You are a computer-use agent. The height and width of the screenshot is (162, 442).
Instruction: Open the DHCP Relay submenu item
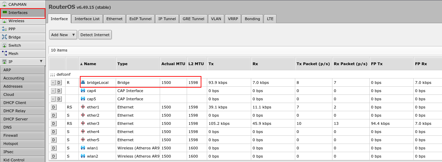pos(22,111)
